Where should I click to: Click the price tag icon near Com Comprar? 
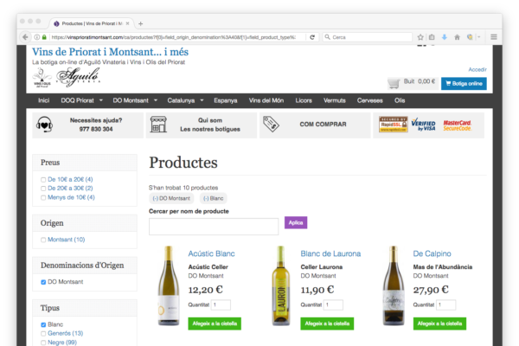click(x=273, y=125)
